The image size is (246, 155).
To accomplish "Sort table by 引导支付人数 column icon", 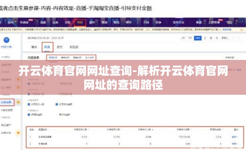I will (153, 130).
